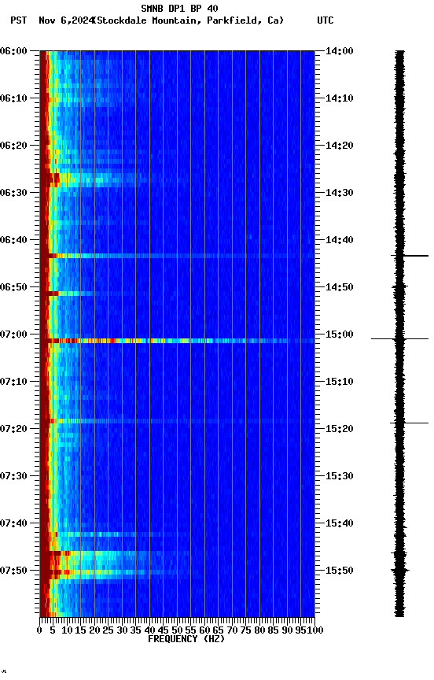Click the seismogram spike near 15:00 UTC

pyautogui.click(x=399, y=338)
